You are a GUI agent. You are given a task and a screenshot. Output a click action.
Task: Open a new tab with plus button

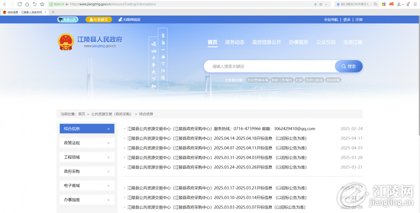click(x=53, y=12)
